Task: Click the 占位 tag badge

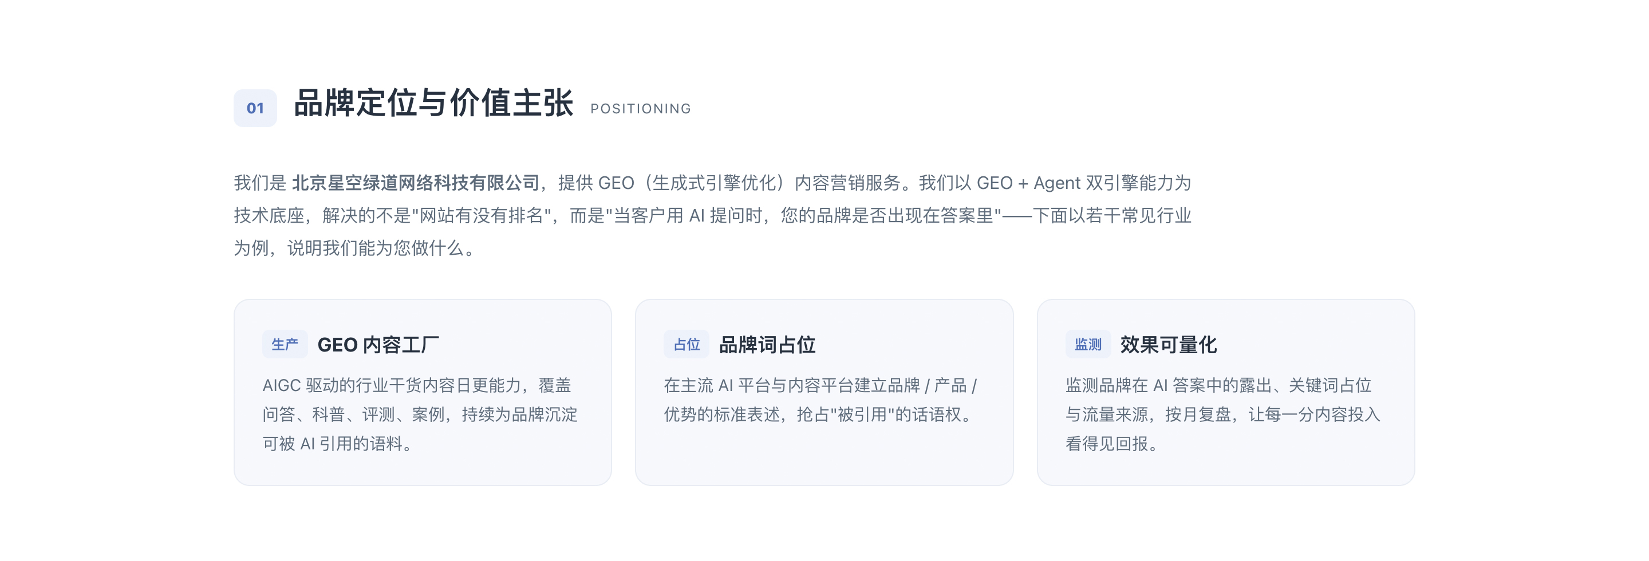Action: 687,344
